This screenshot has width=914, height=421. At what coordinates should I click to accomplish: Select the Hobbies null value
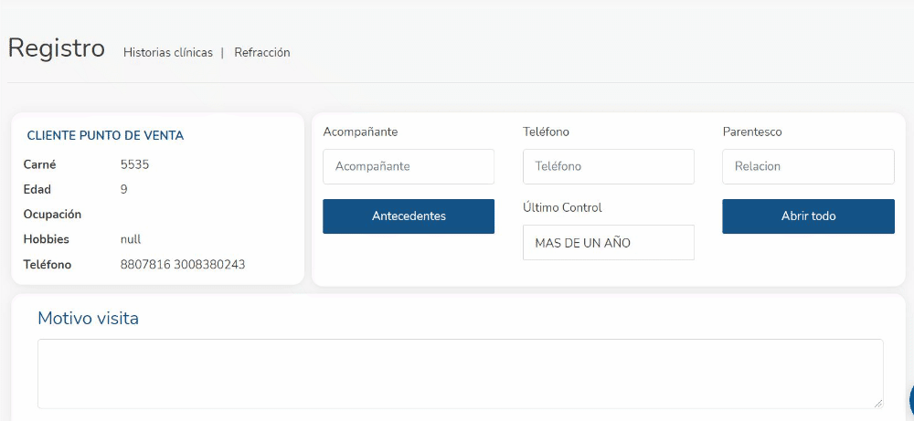click(131, 239)
